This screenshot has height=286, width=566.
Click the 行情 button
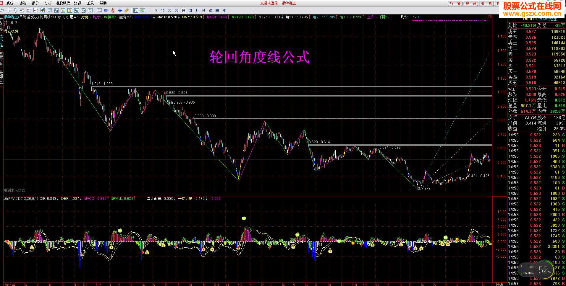[x=455, y=3]
